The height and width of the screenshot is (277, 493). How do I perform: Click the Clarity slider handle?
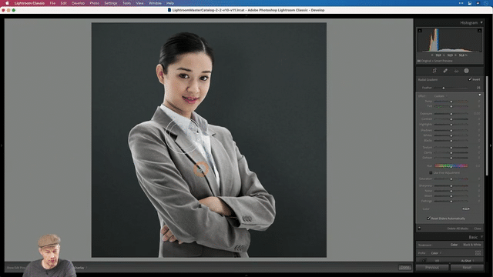pos(451,153)
